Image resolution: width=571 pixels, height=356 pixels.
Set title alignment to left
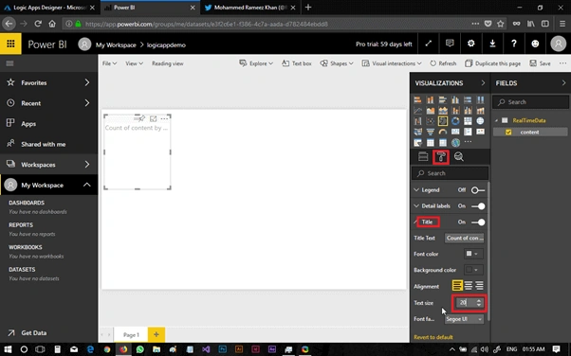point(457,285)
